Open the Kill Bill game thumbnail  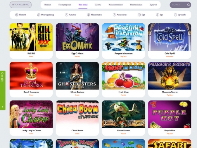tap(31, 37)
